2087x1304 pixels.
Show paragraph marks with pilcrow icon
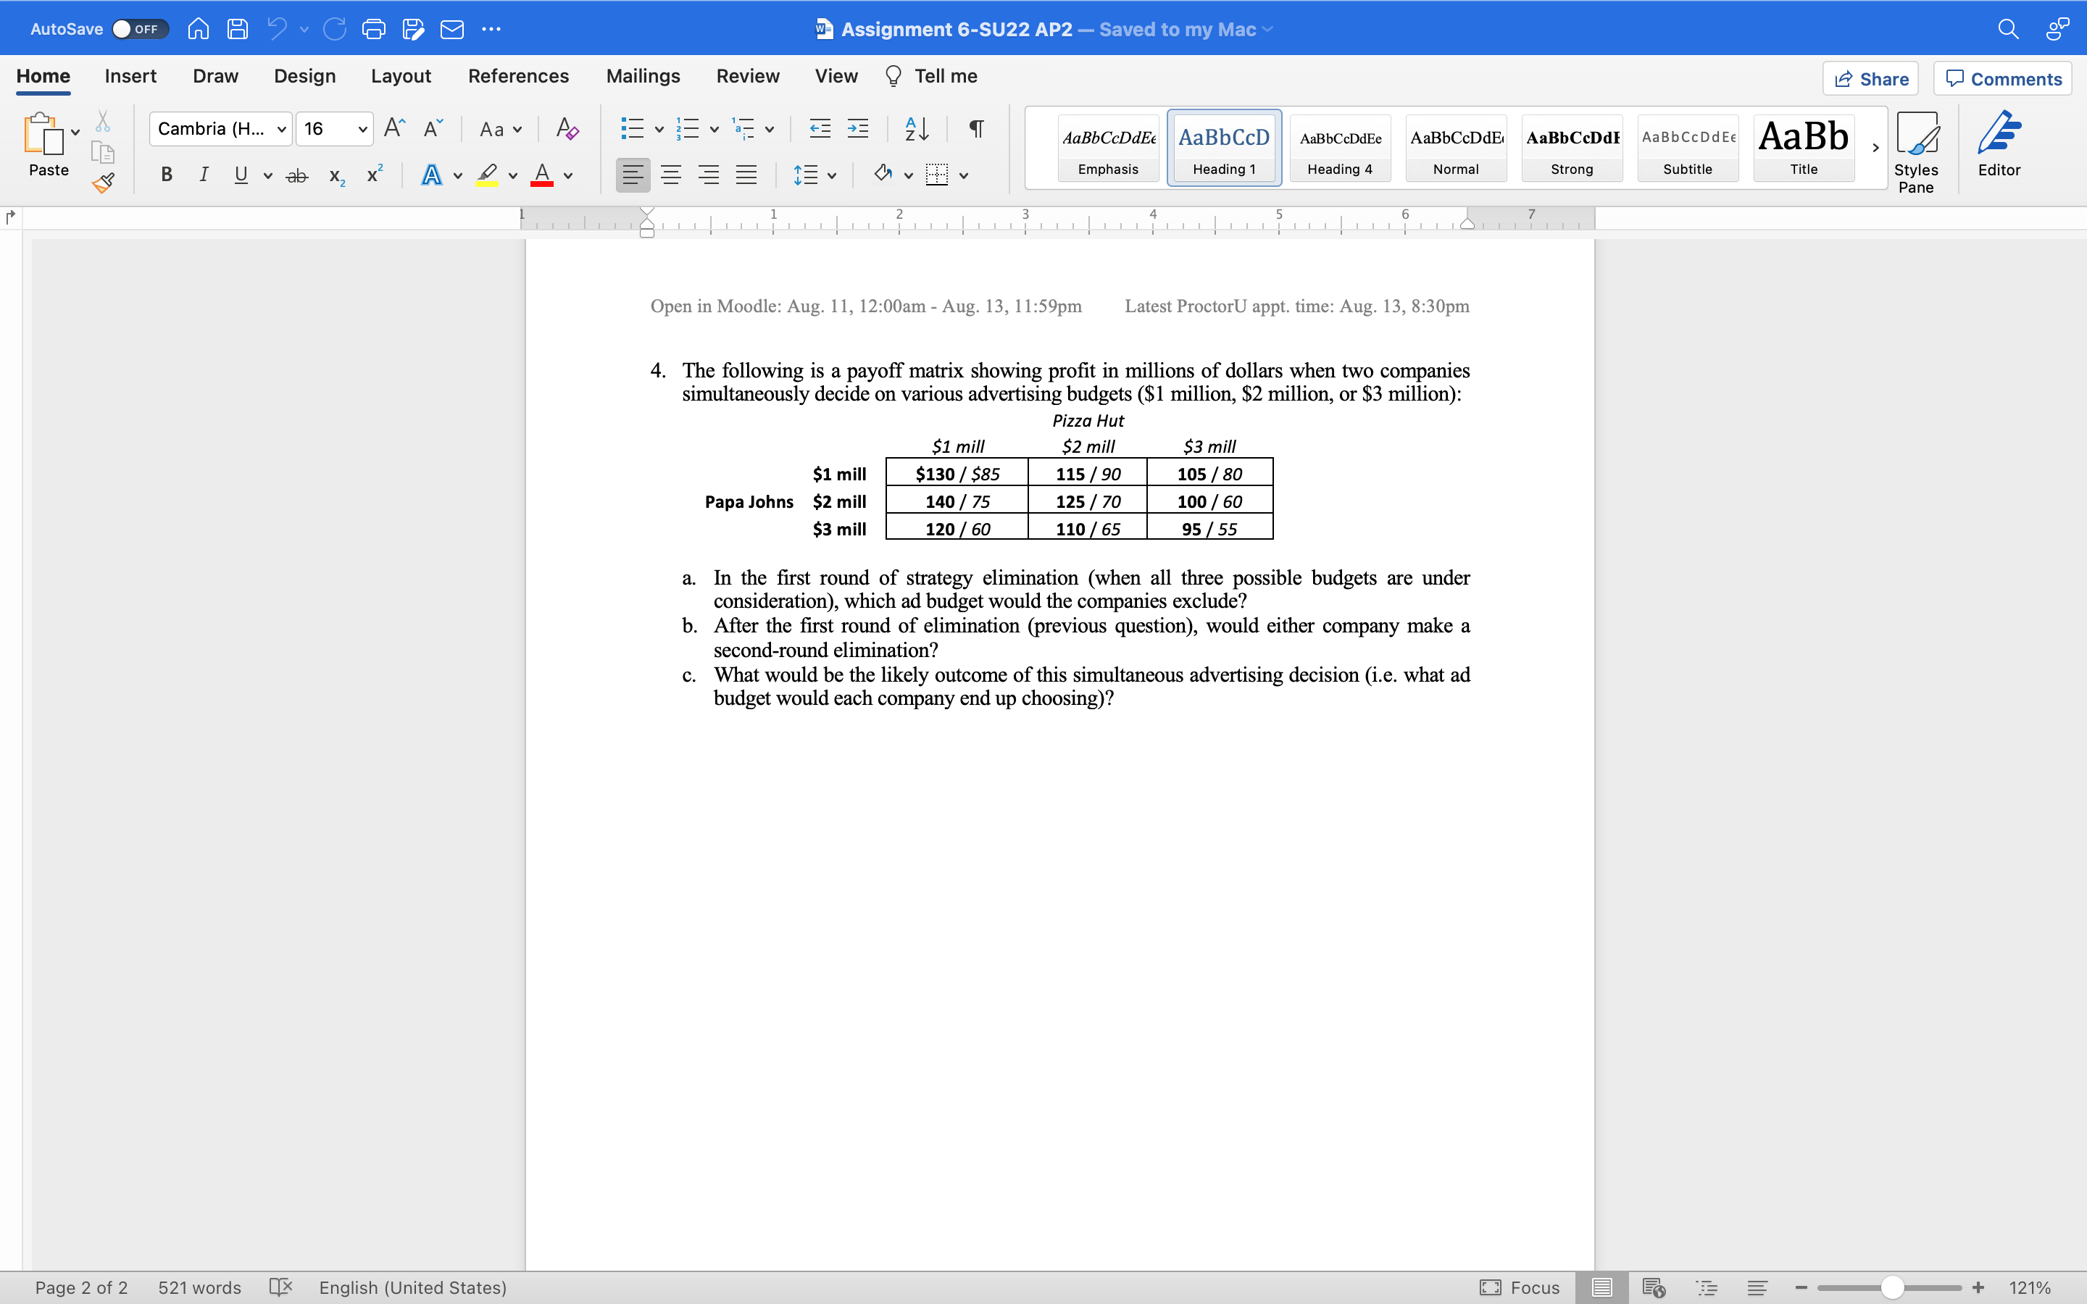[x=976, y=128]
